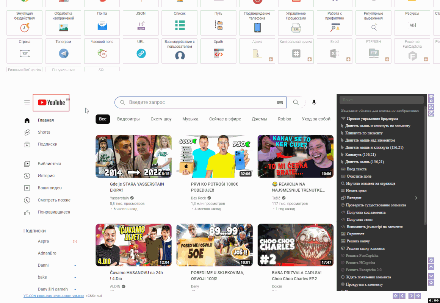
Task: Choose Прямое управление браузером action
Action: 372,119
